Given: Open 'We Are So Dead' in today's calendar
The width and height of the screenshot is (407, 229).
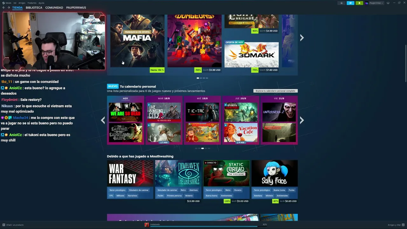Looking at the screenshot, I should pyautogui.click(x=126, y=112).
